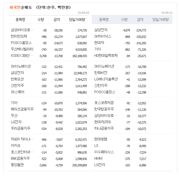The height and width of the screenshot is (176, 179).
Task: Open 하나금융지주 stock name
Action: click(x=104, y=129)
